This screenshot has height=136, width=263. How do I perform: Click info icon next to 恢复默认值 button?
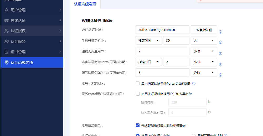220,32
